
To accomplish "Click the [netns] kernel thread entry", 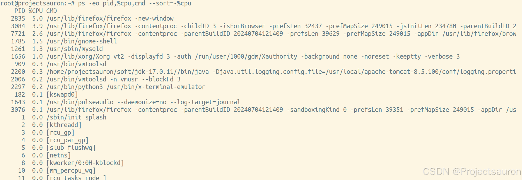I will 58,155.
